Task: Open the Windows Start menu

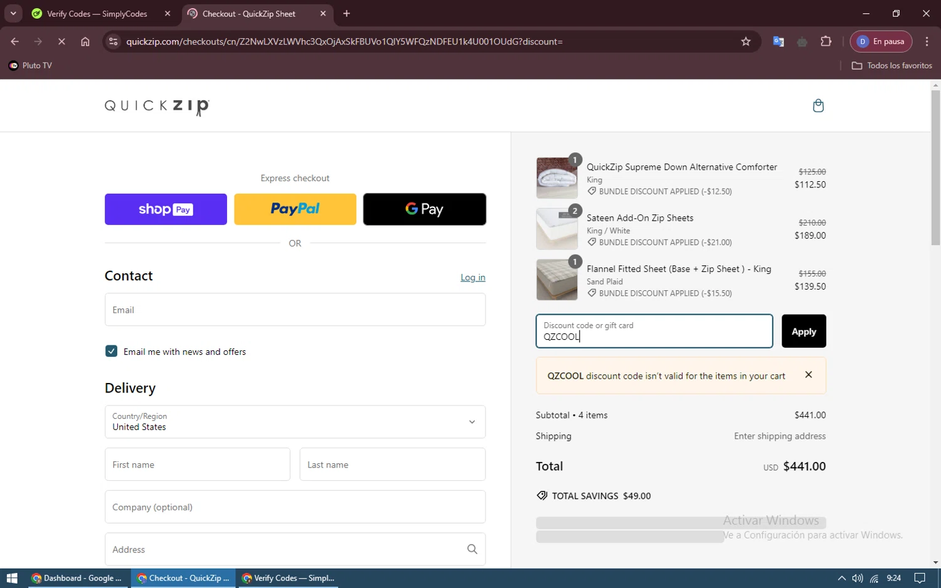Action: point(12,578)
